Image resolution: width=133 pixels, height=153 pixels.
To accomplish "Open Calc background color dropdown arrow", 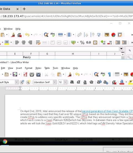I will tap(11, 42).
